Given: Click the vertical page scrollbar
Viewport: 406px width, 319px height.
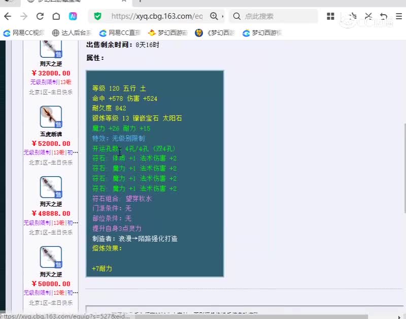Looking at the screenshot, I should (x=403, y=167).
